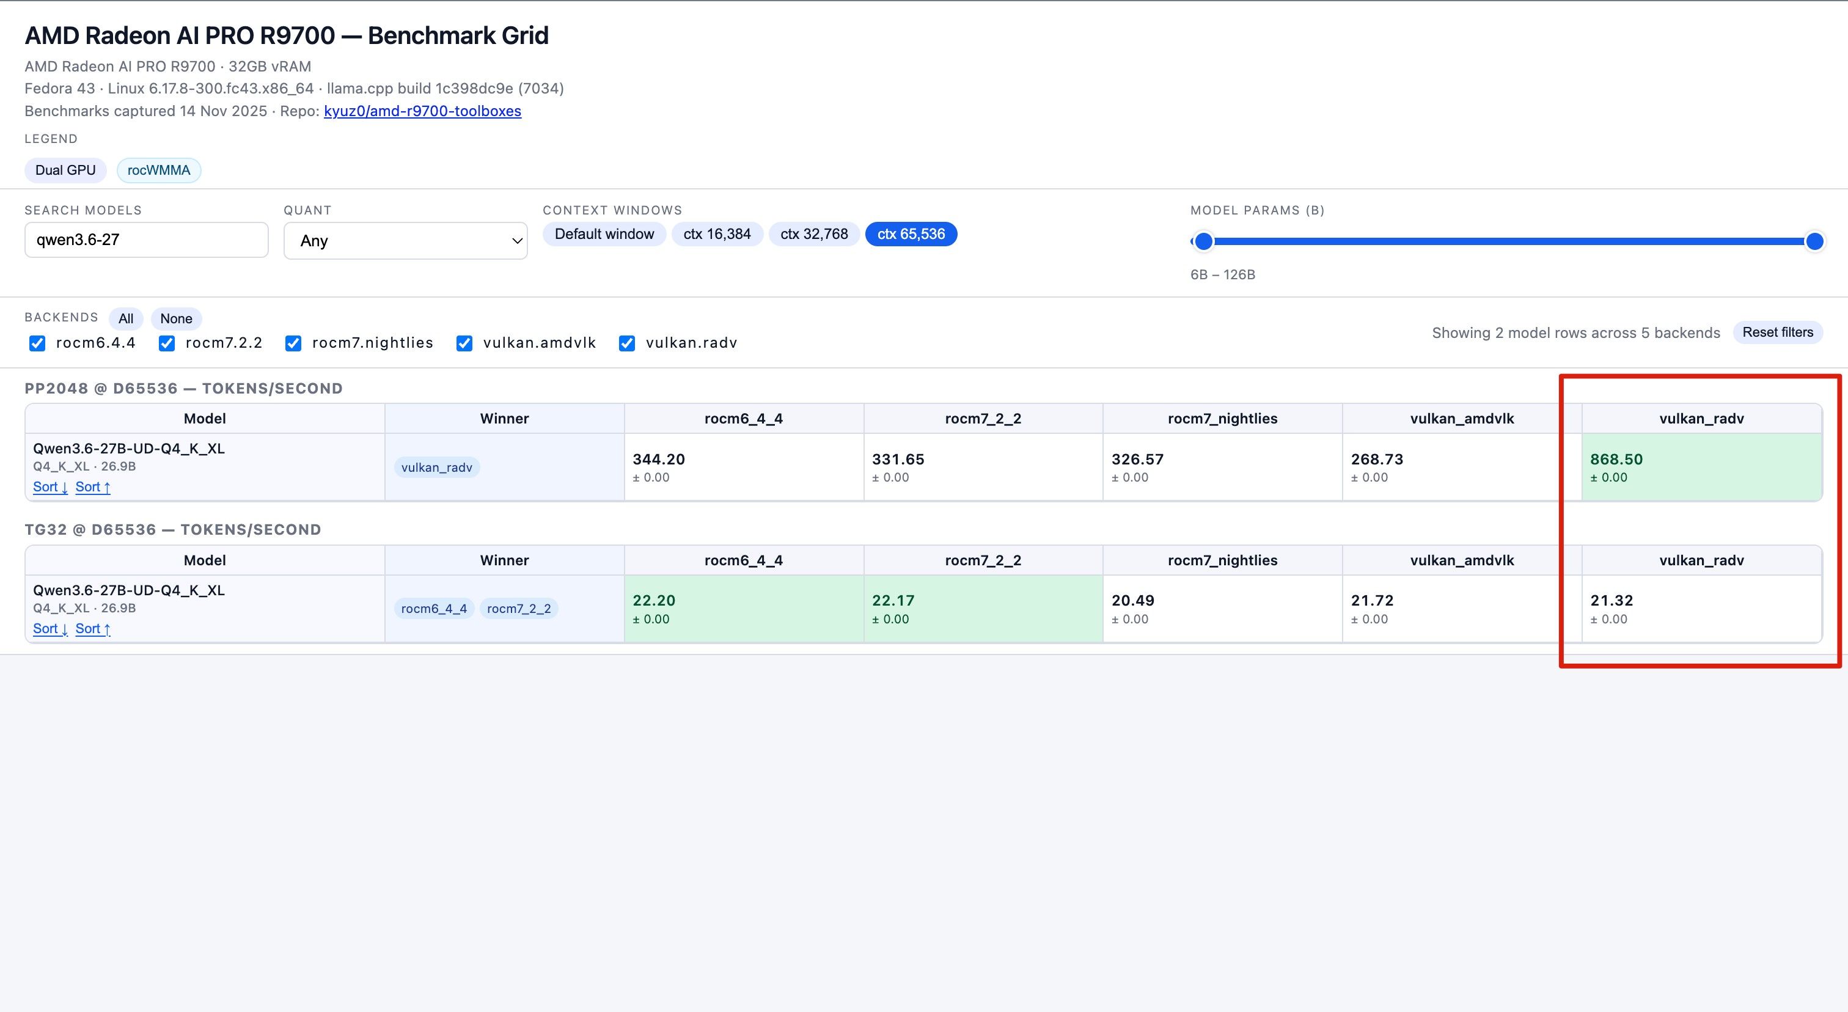This screenshot has height=1012, width=1848.
Task: Click the 326.57 rocm7_nightlies cell
Action: tap(1222, 467)
